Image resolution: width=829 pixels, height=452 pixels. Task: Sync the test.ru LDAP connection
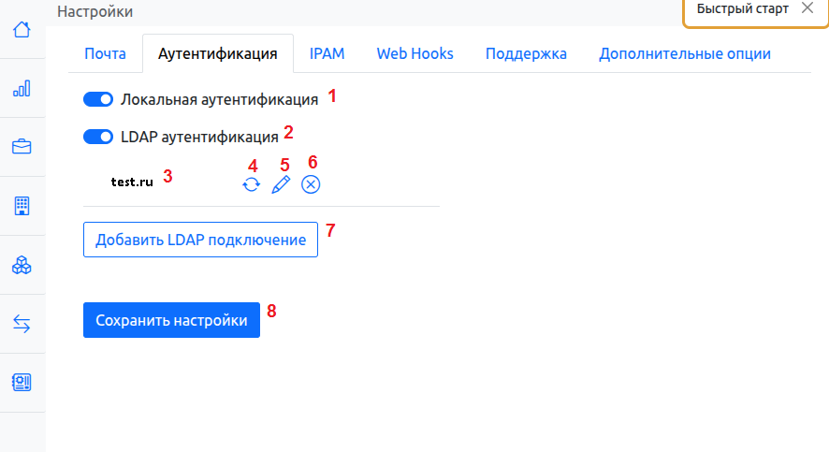(x=251, y=184)
